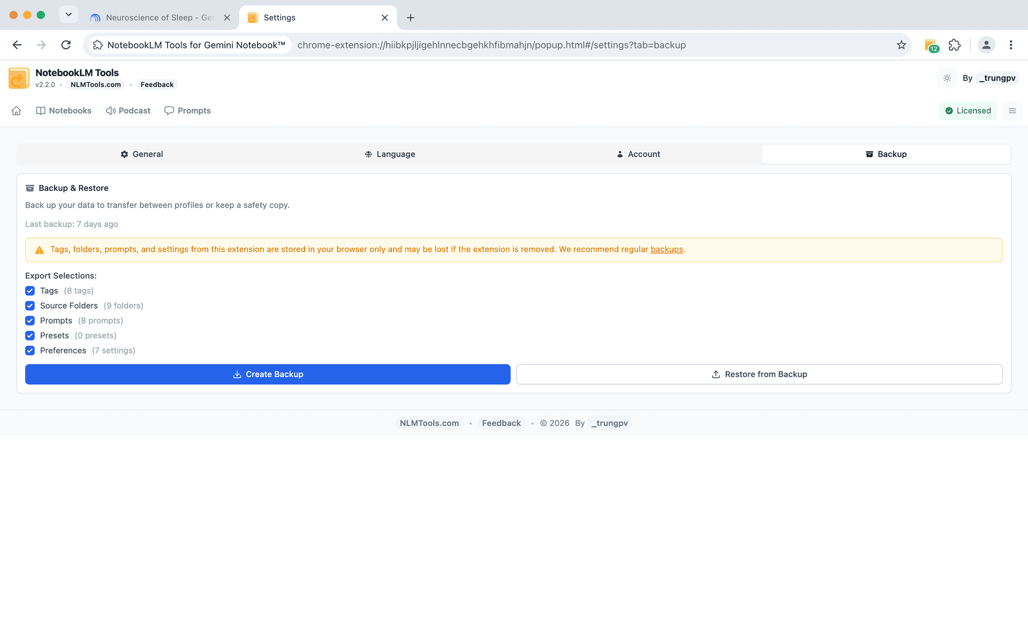1028x642 pixels.
Task: Close the Neuroscience of Sleep tab
Action: point(227,18)
